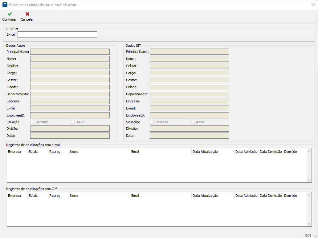Select Ativo radio in Dados Azure
The image size is (318, 238).
[x=73, y=122]
